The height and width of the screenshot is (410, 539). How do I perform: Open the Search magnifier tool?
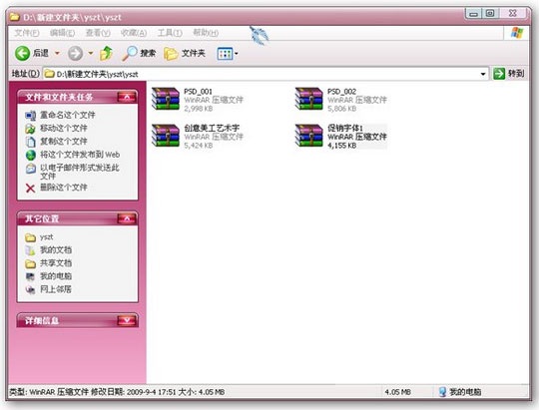coord(139,53)
